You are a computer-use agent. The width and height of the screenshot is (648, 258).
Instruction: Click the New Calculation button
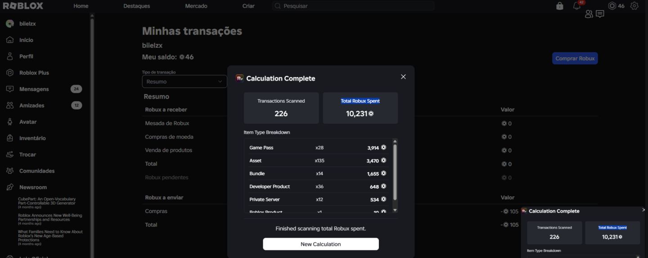321,244
